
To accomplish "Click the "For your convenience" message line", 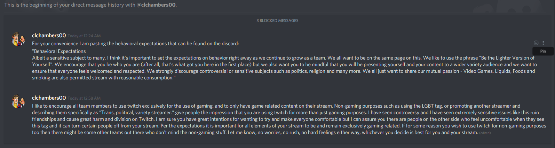I will (135, 44).
